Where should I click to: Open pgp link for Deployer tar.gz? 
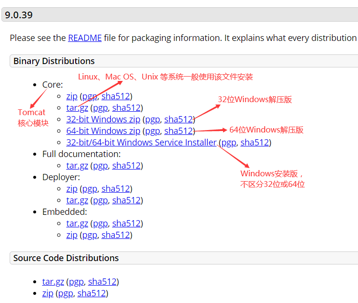[x=100, y=200]
